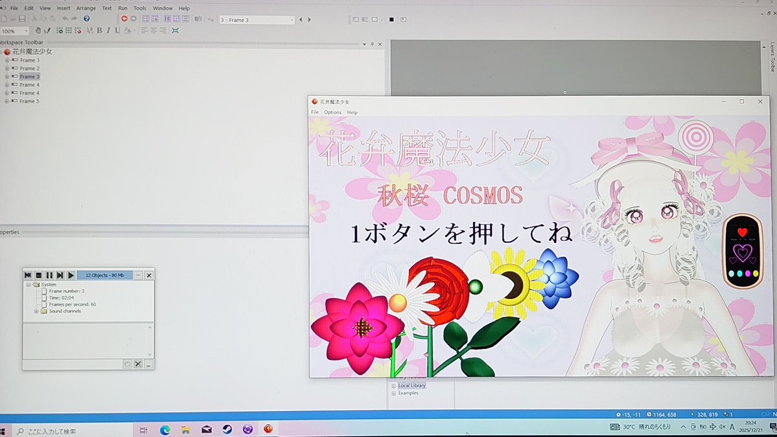Go to previous frame arrow
This screenshot has width=777, height=437.
301,20
